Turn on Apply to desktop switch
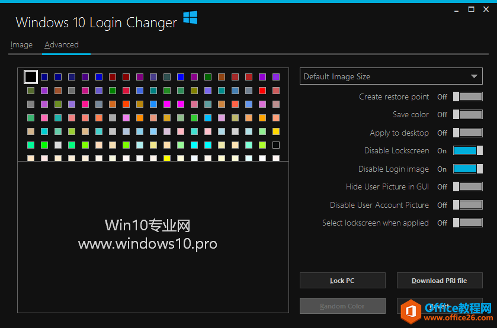Viewport: 497px width, 328px height. [467, 133]
